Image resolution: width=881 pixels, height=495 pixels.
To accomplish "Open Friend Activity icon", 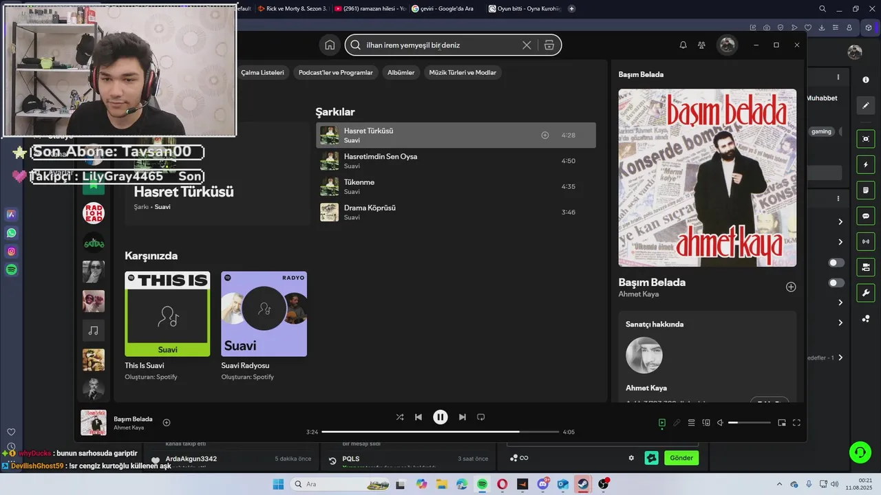I will tap(701, 45).
